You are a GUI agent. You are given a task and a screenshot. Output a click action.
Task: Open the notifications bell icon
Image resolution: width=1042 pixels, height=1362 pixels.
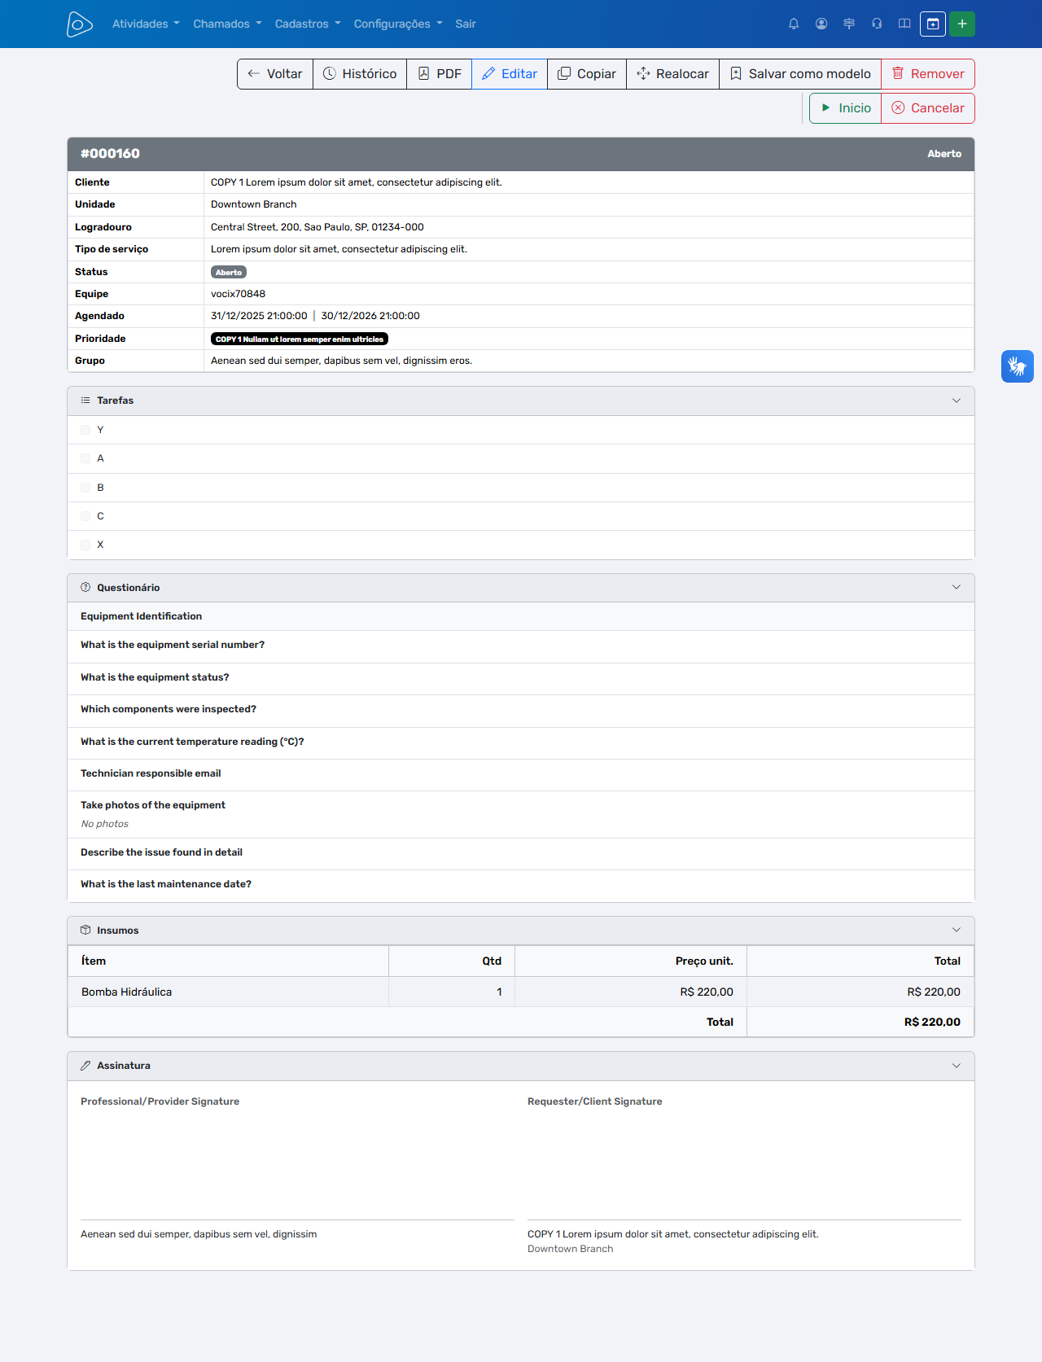pos(794,24)
